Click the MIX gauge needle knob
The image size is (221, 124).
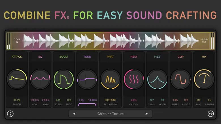pos(204,79)
